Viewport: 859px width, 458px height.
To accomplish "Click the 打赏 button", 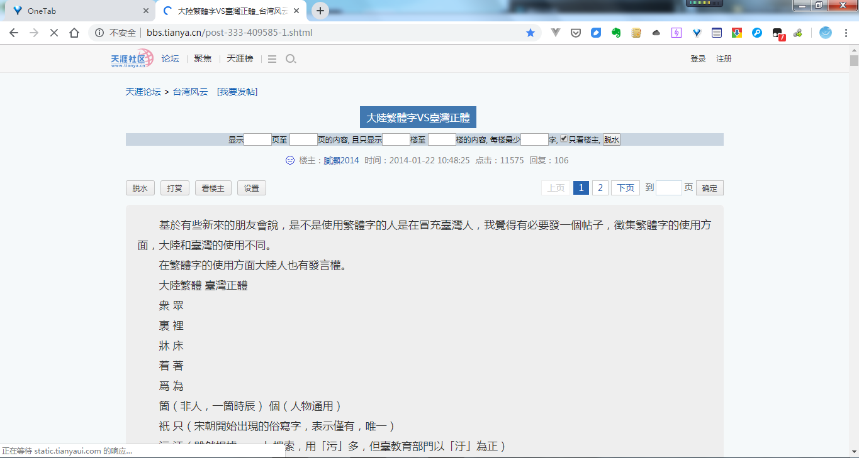I will click(175, 188).
